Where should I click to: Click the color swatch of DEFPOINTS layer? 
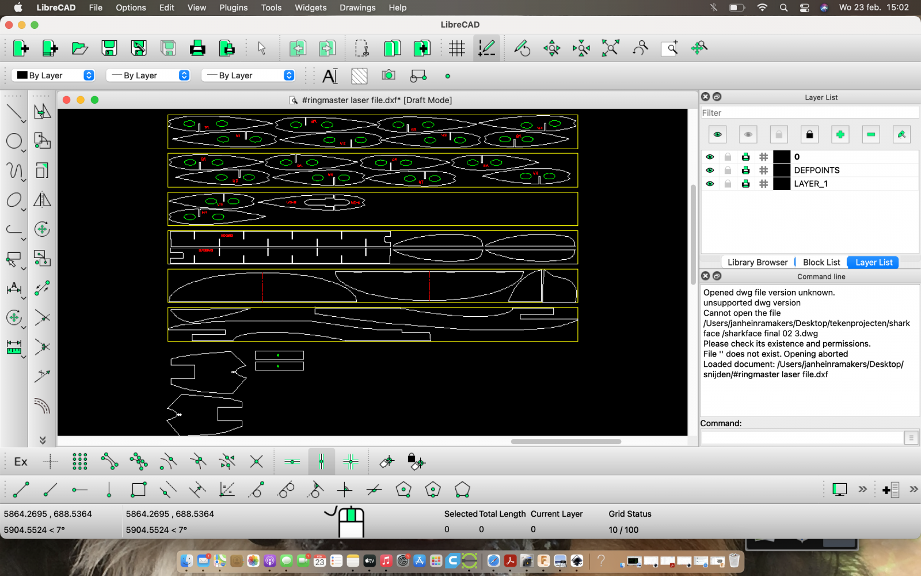pyautogui.click(x=782, y=170)
